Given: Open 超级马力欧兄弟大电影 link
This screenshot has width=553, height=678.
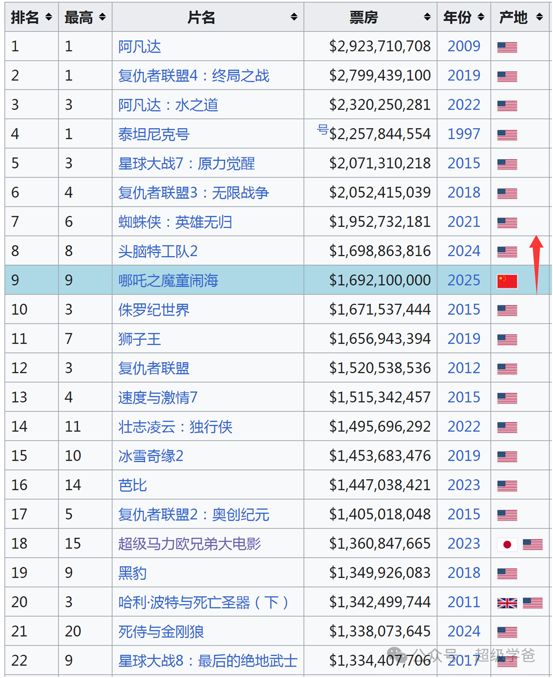Looking at the screenshot, I should 190,543.
